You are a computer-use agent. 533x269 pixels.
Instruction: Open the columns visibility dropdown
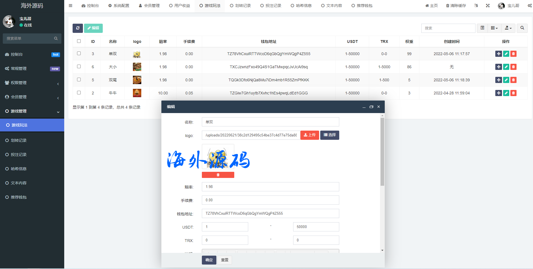click(x=494, y=28)
